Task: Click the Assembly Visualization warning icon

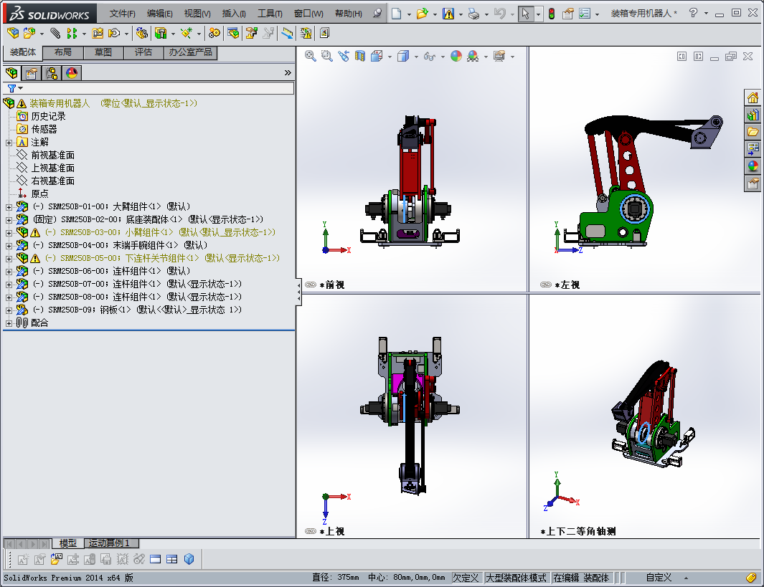Action: (306, 33)
